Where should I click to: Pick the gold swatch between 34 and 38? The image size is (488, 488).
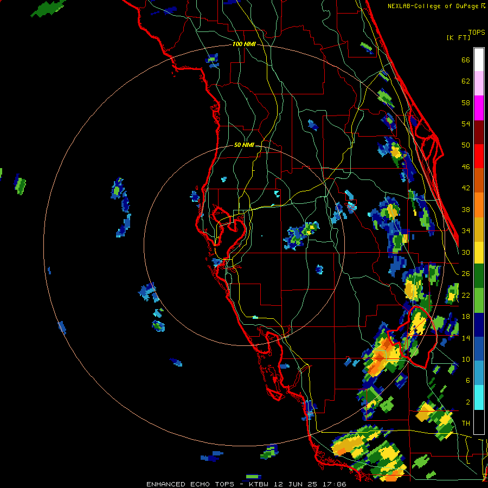(479, 229)
